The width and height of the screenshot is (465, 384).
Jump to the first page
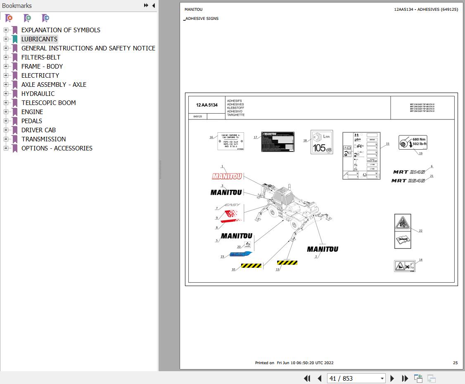(x=307, y=378)
